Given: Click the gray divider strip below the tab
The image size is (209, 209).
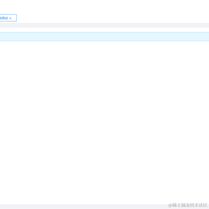Looking at the screenshot, I should click(x=104, y=25).
